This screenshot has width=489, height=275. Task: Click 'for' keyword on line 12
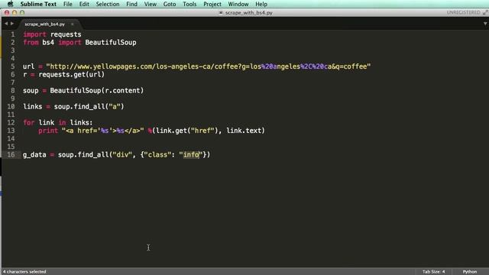coord(28,122)
